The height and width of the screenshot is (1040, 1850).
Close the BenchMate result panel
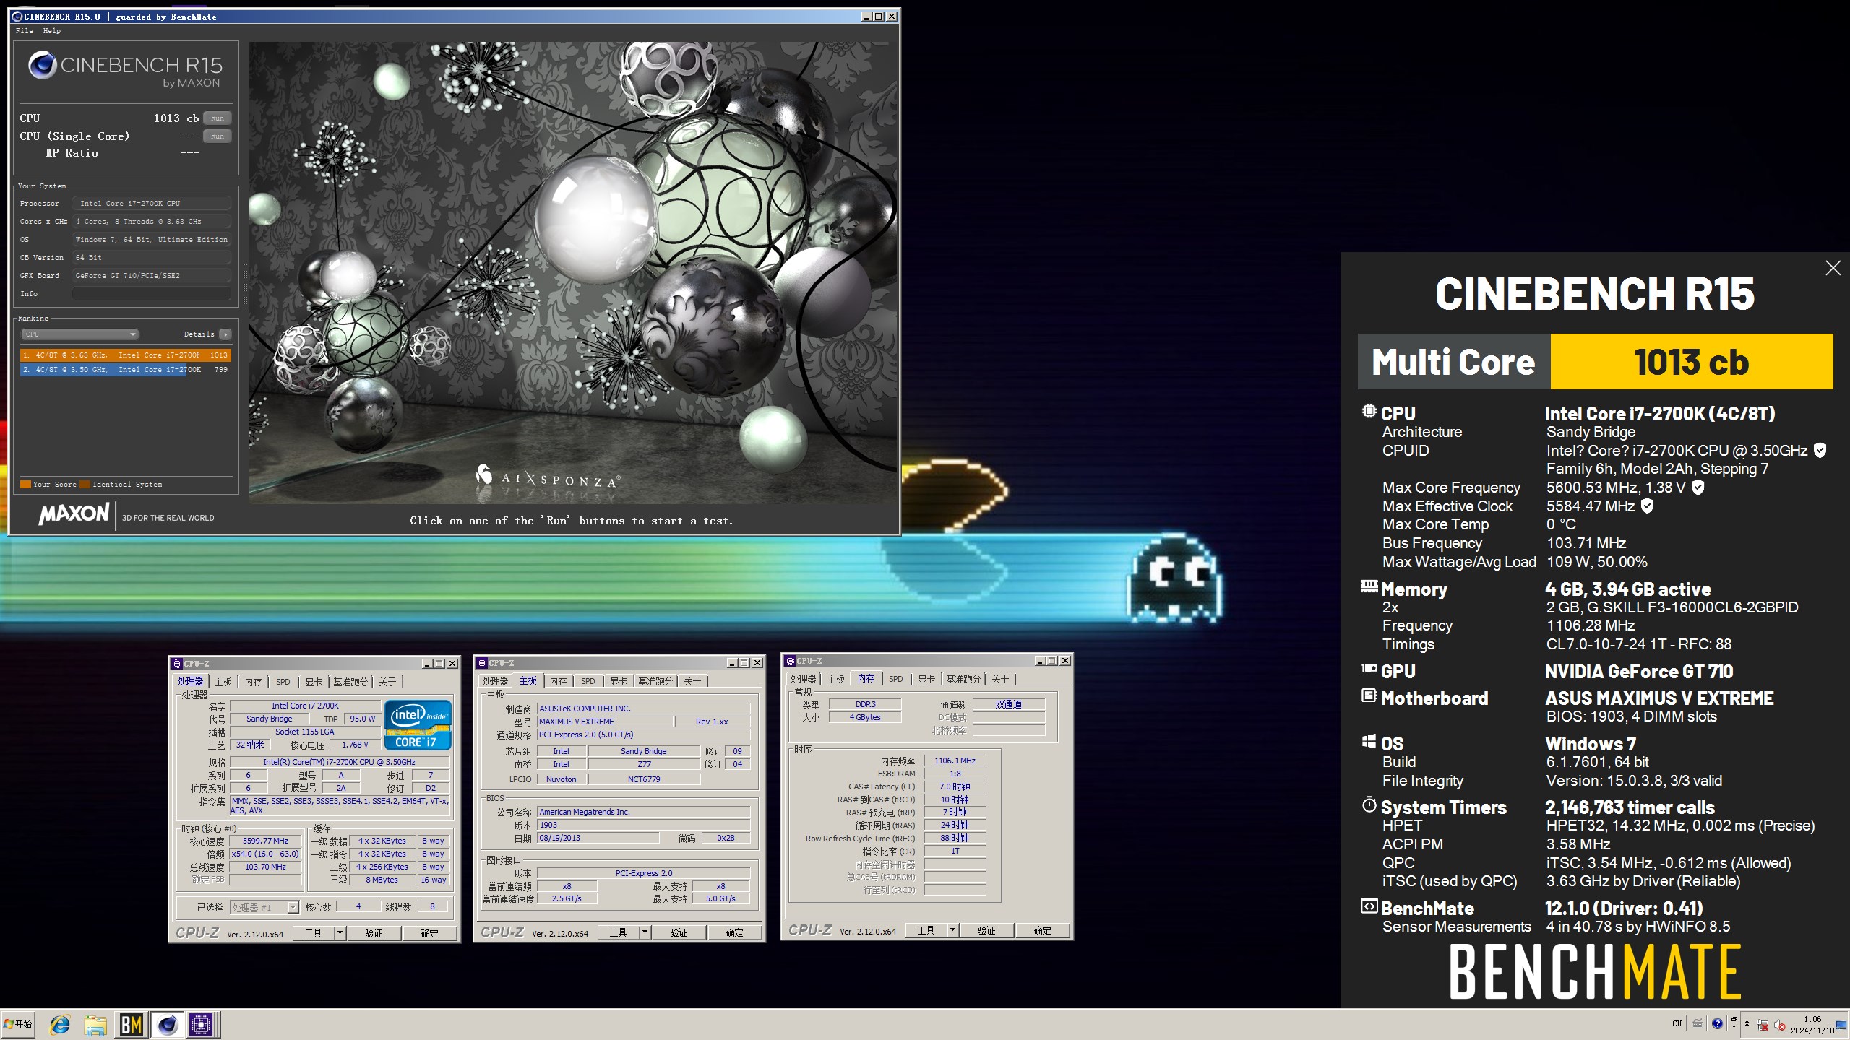pos(1833,268)
